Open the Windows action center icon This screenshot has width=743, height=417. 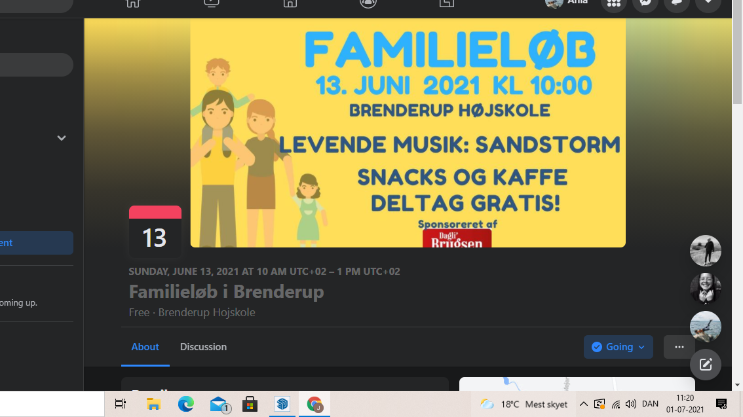pyautogui.click(x=721, y=404)
